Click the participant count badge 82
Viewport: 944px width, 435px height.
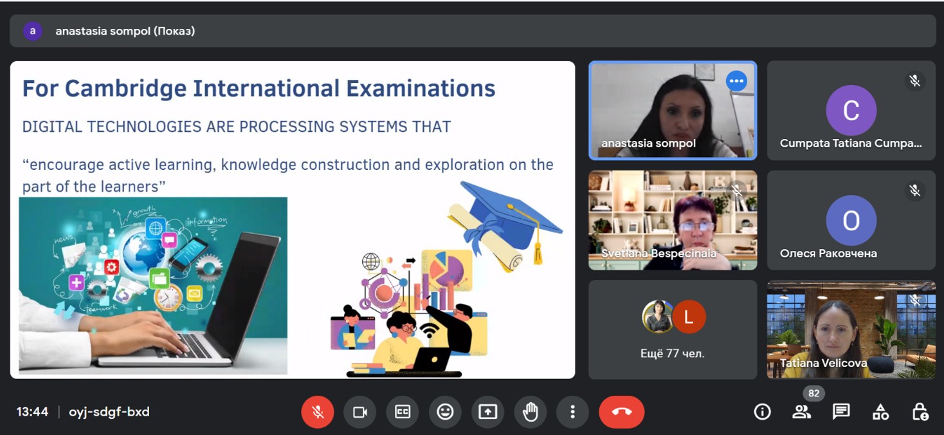[814, 393]
